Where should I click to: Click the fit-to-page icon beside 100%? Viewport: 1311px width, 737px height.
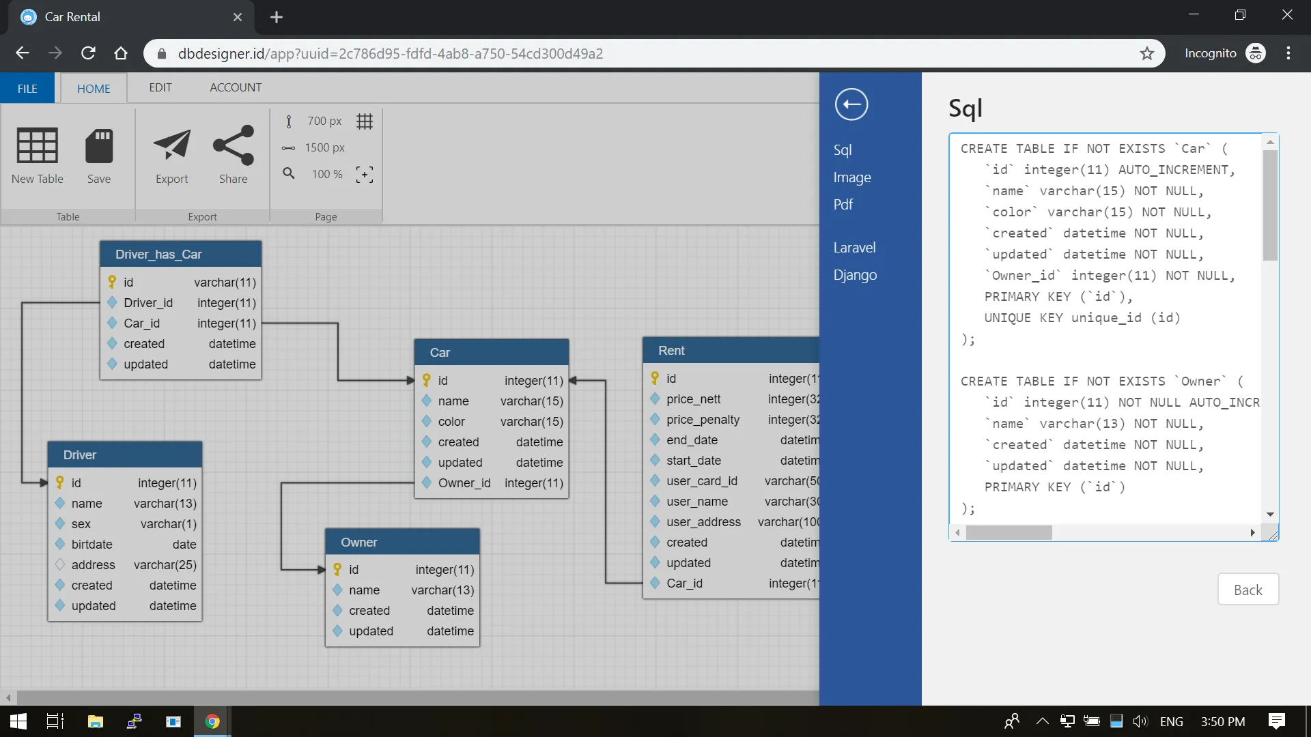coord(365,174)
